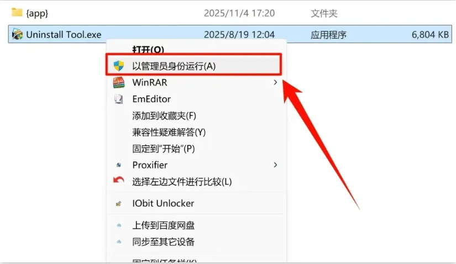This screenshot has width=456, height=264.
Task: Expand the WinRAR submenu arrow
Action: pyautogui.click(x=275, y=83)
